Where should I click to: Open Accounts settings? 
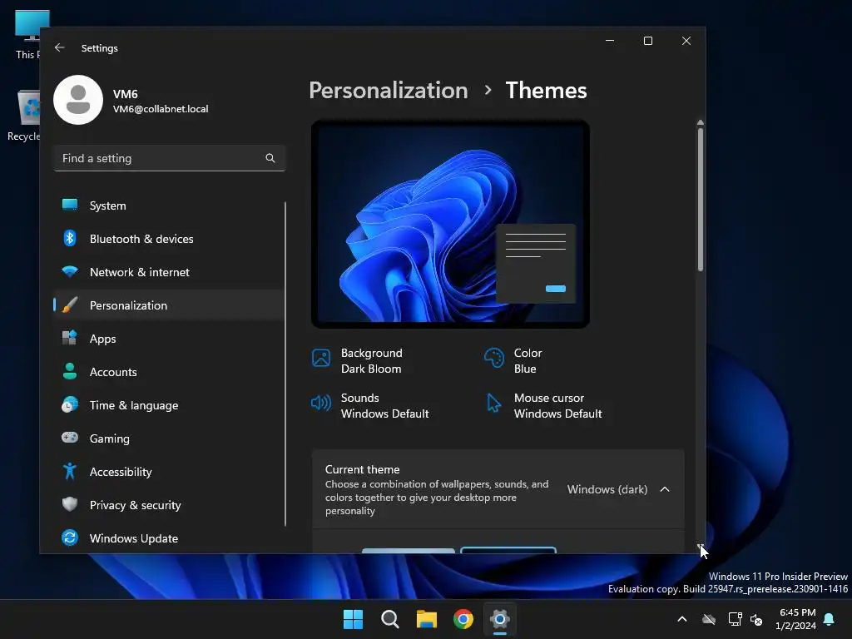pyautogui.click(x=169, y=372)
